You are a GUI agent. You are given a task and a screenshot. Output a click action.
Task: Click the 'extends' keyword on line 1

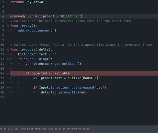(x=17, y=2)
